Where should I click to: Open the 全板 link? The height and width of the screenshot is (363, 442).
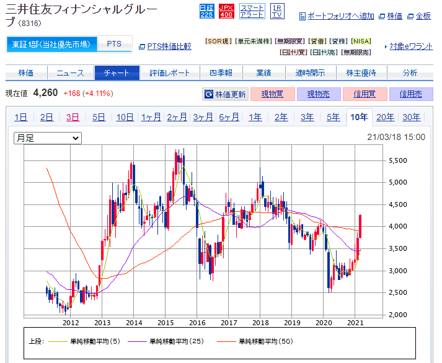(x=423, y=16)
